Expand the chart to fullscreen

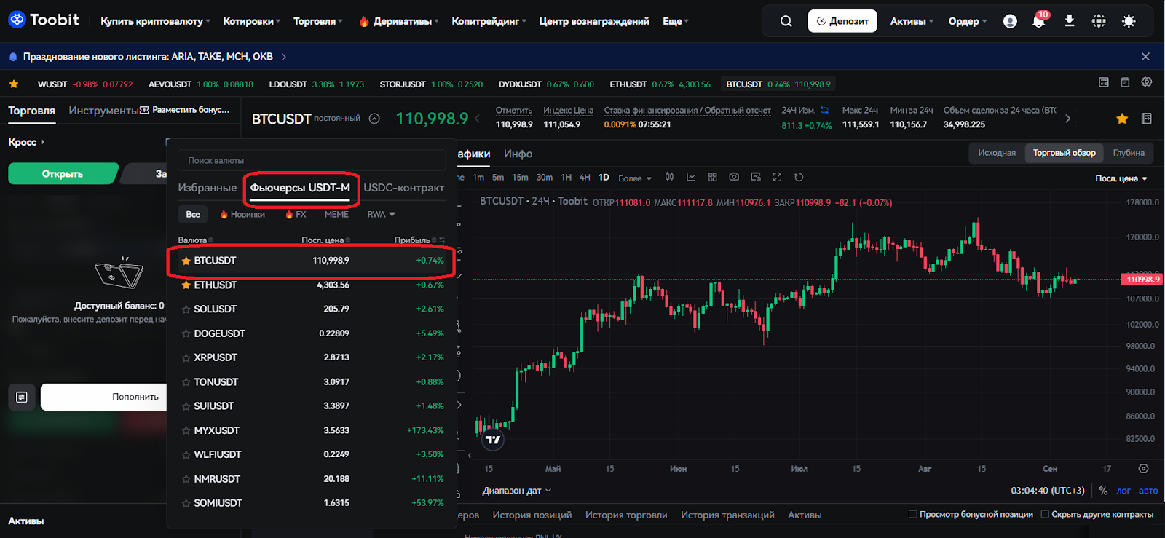click(777, 177)
